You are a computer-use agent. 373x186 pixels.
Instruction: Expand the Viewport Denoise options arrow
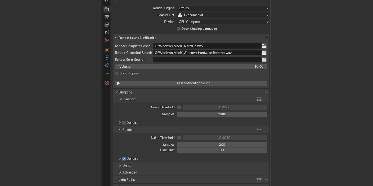click(x=120, y=123)
